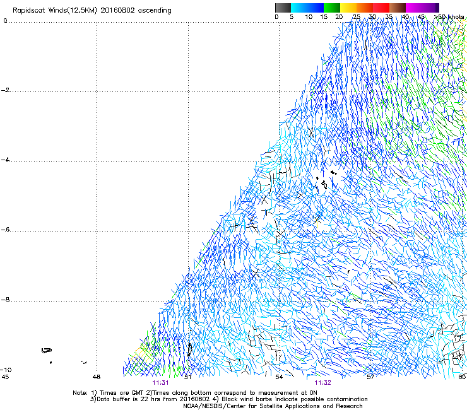Screen dimensions: 467x410
Task: Click the '48' longitude axis label
Action: point(97,377)
